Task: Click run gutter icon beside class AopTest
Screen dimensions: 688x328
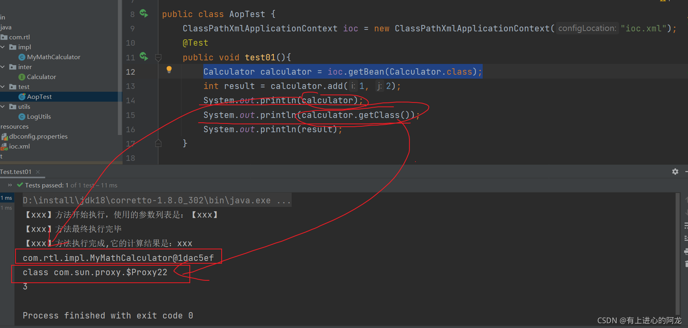Action: [x=144, y=14]
